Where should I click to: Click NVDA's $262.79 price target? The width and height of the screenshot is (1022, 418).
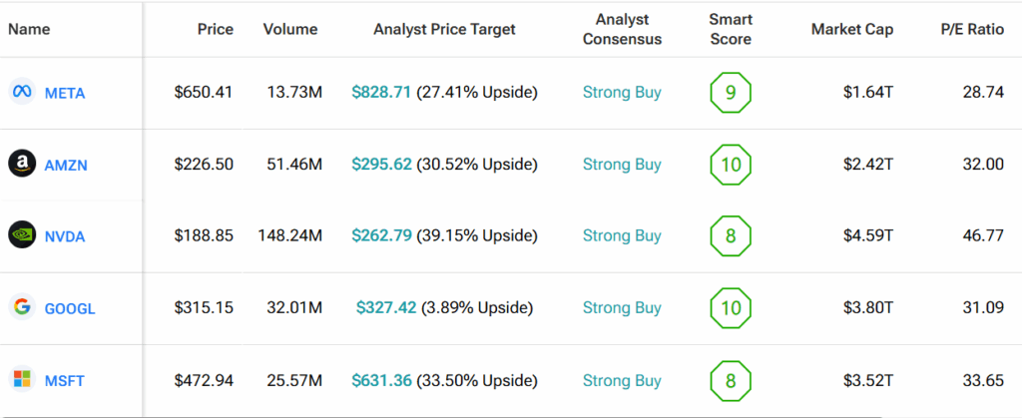[x=381, y=235]
